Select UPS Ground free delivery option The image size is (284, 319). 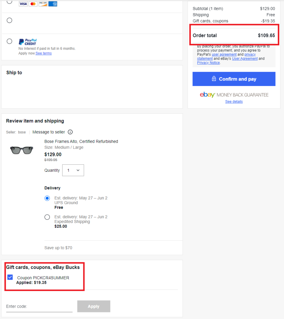pyautogui.click(x=47, y=198)
